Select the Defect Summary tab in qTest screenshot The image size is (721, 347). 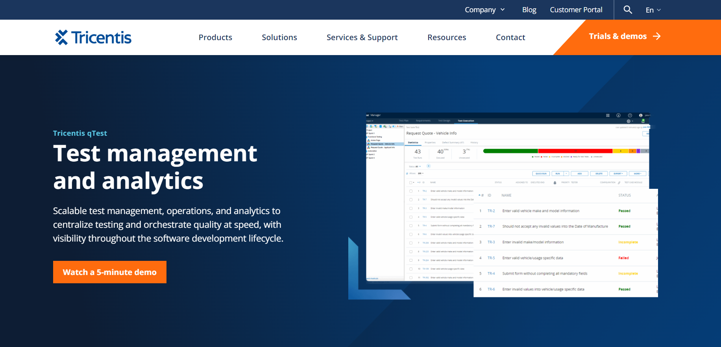[x=453, y=142]
